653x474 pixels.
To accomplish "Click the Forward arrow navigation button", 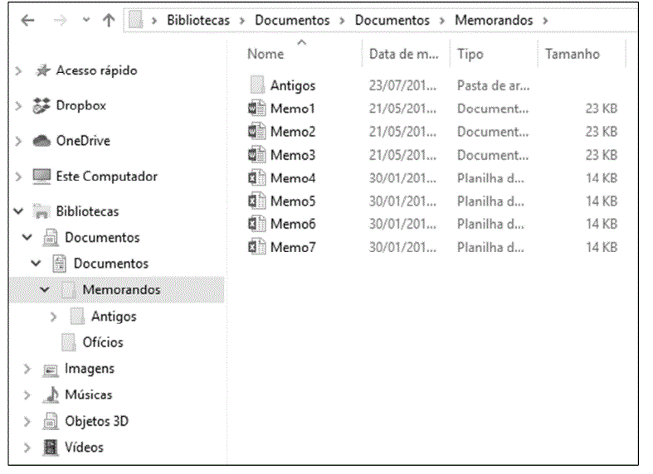I will click(x=61, y=20).
